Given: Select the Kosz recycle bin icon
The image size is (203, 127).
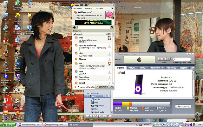Looking at the screenshot, I should 6,4.
